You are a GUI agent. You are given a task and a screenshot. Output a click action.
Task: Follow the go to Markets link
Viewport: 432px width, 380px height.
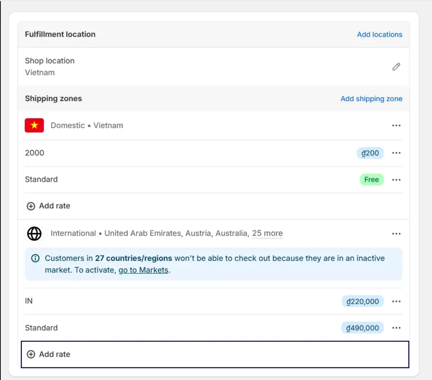pos(143,270)
